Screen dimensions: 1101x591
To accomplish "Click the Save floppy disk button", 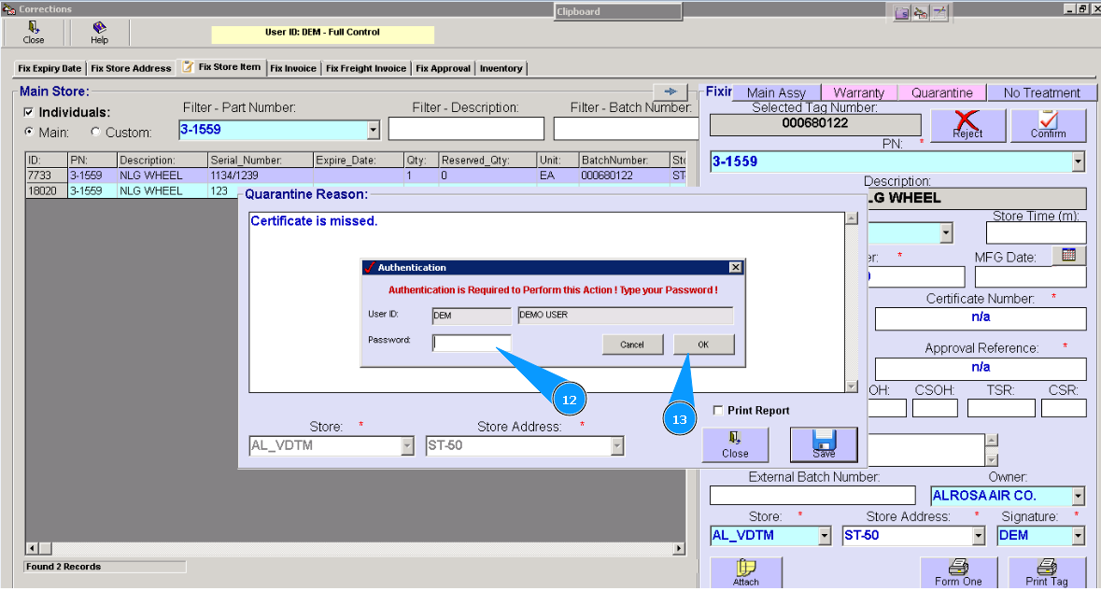I will click(824, 444).
